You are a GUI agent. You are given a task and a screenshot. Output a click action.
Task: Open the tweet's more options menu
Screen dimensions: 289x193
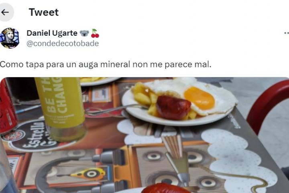pyautogui.click(x=287, y=33)
